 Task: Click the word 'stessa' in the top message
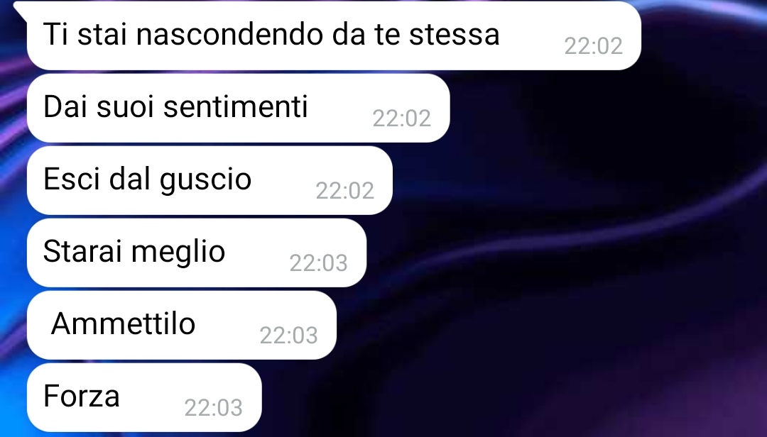tap(454, 35)
